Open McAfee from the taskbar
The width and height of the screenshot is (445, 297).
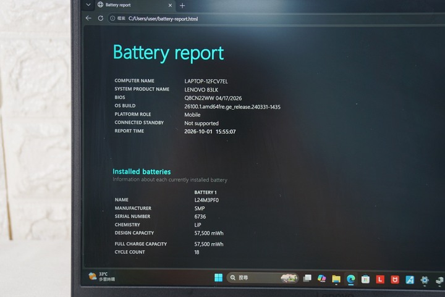(x=394, y=280)
